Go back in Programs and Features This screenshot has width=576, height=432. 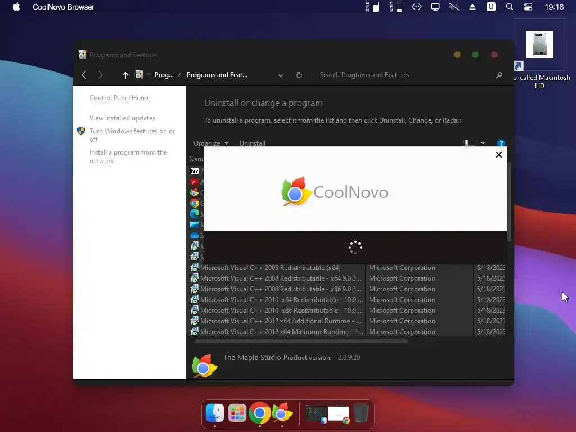pos(84,75)
